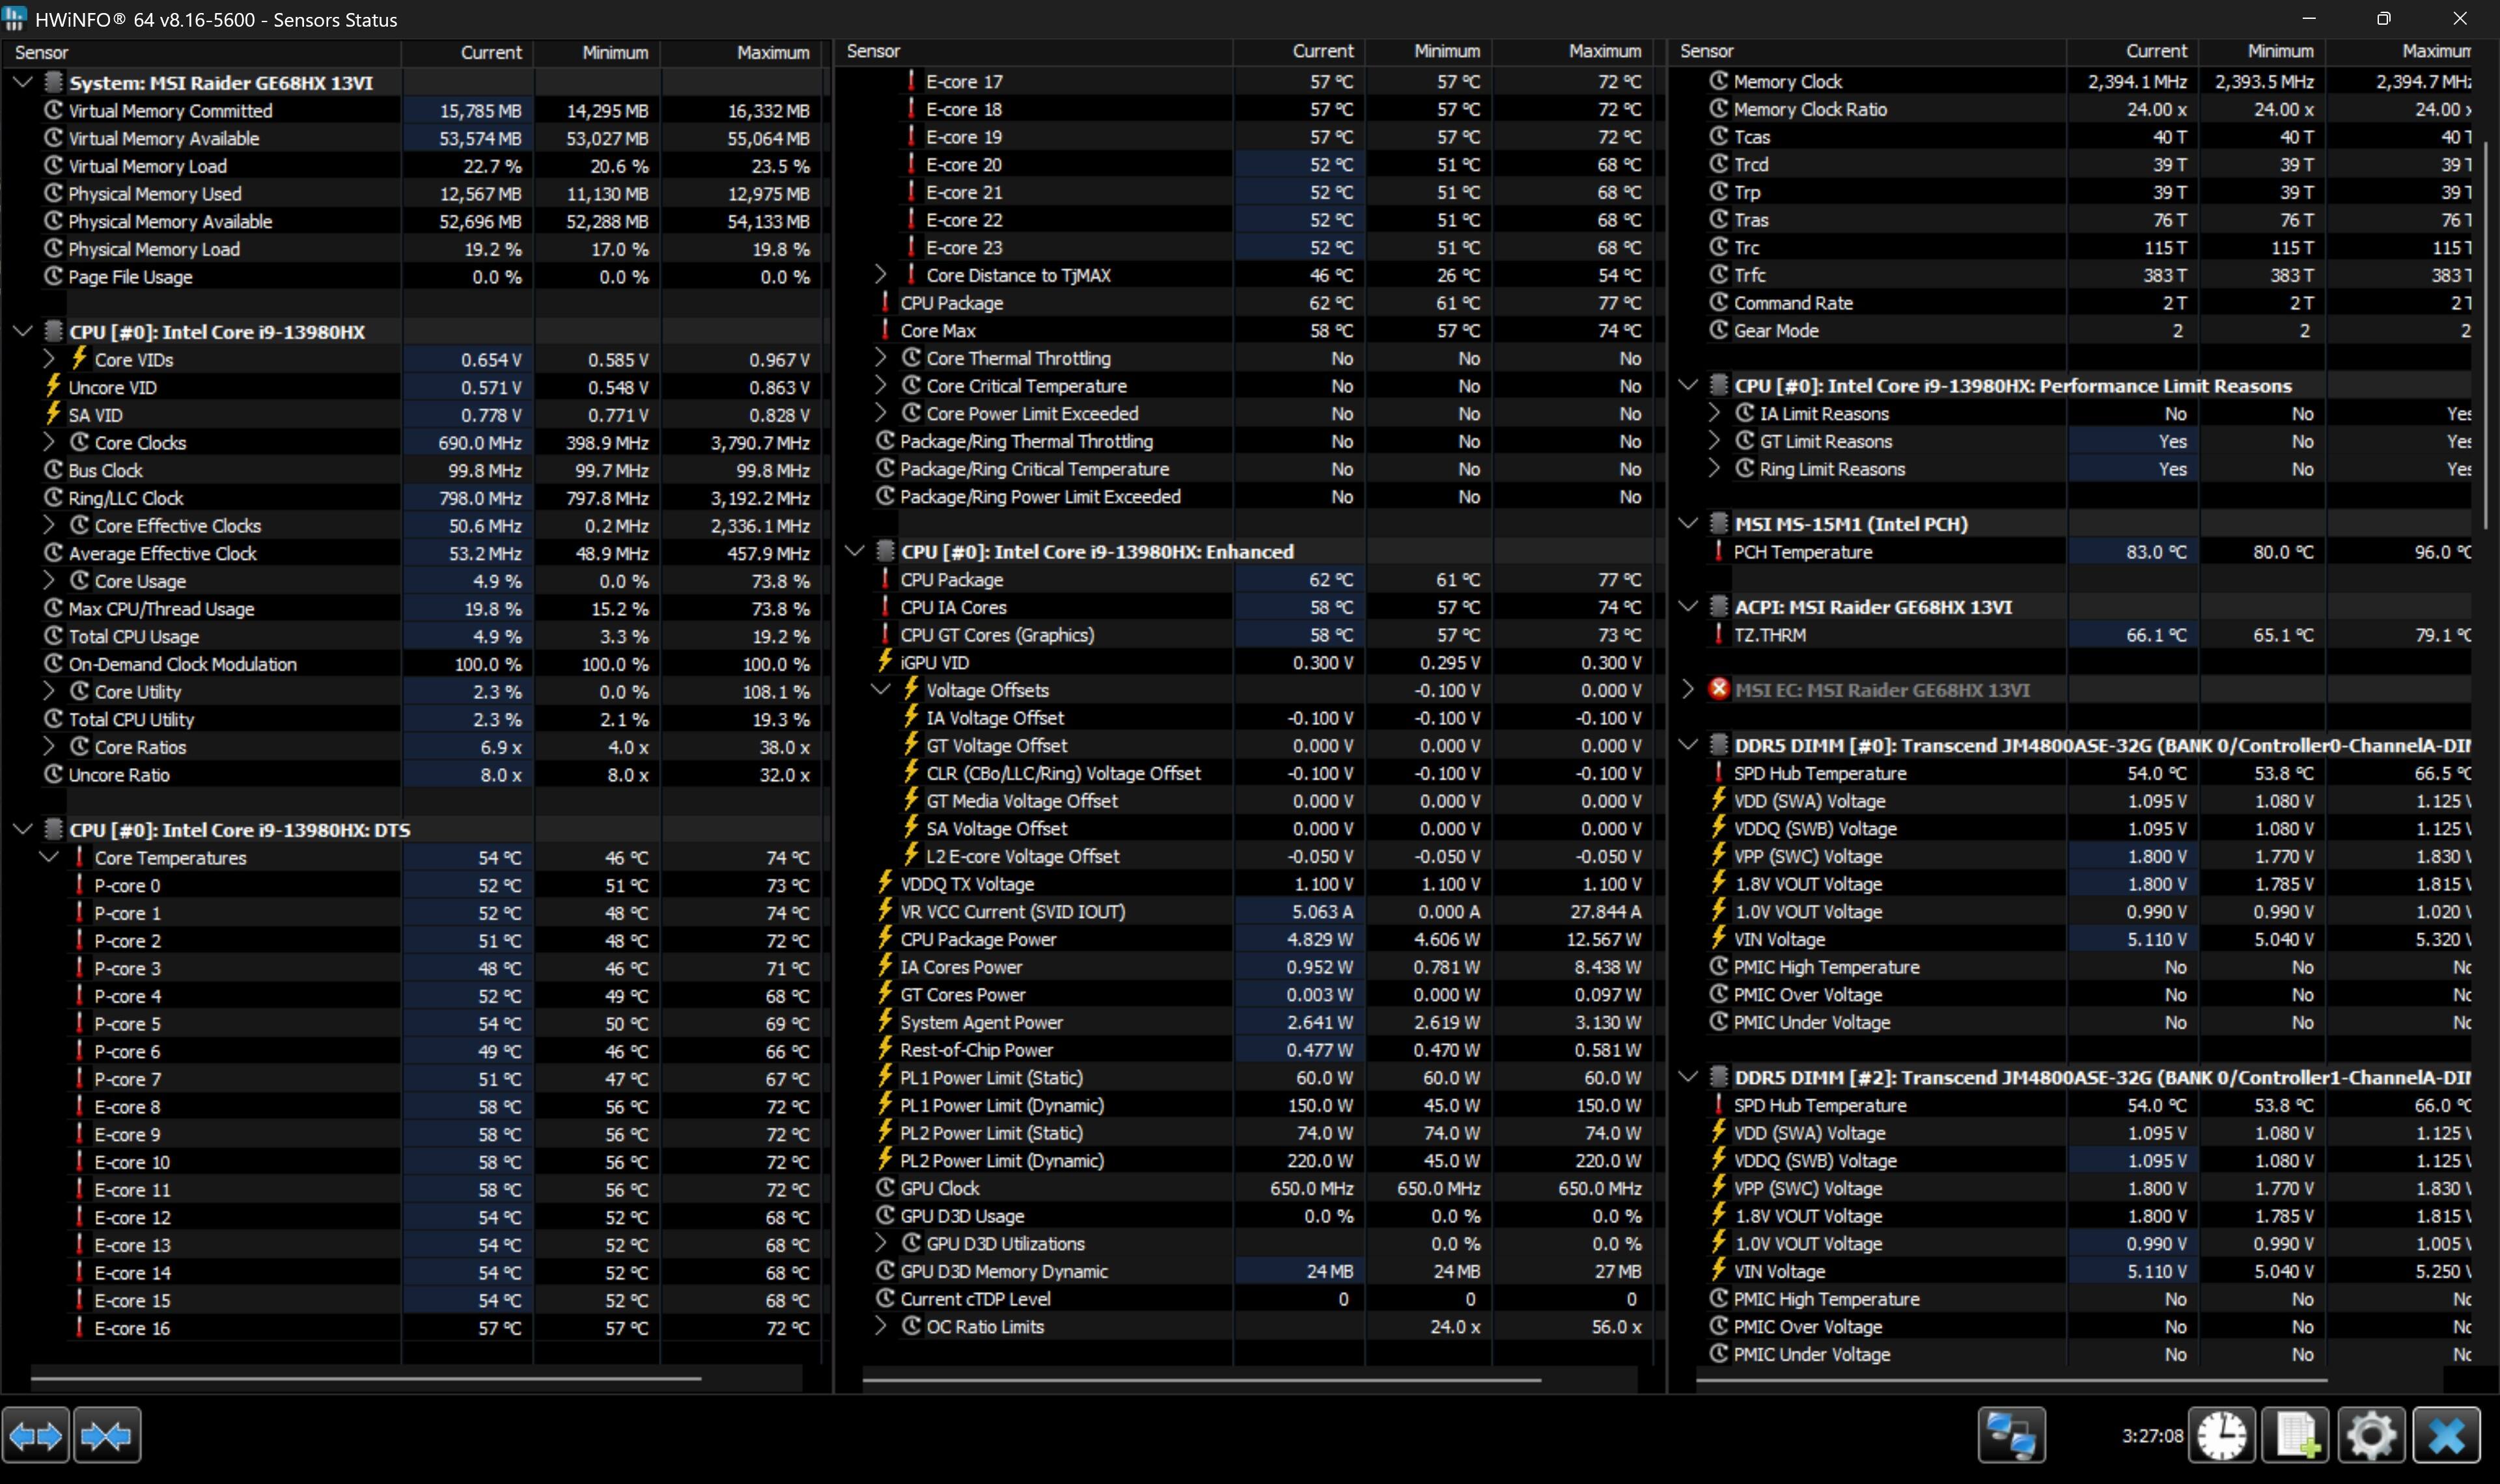Click the right panel vertical scrollbar

click(x=2485, y=335)
